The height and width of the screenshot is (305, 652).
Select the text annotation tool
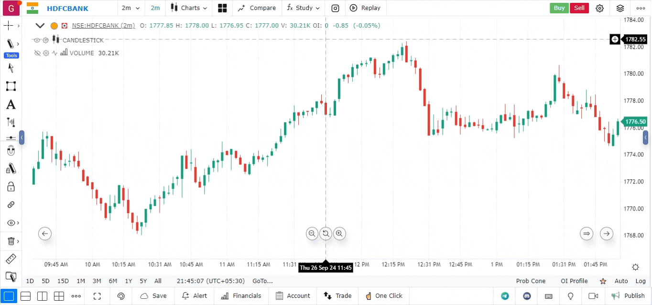11,105
